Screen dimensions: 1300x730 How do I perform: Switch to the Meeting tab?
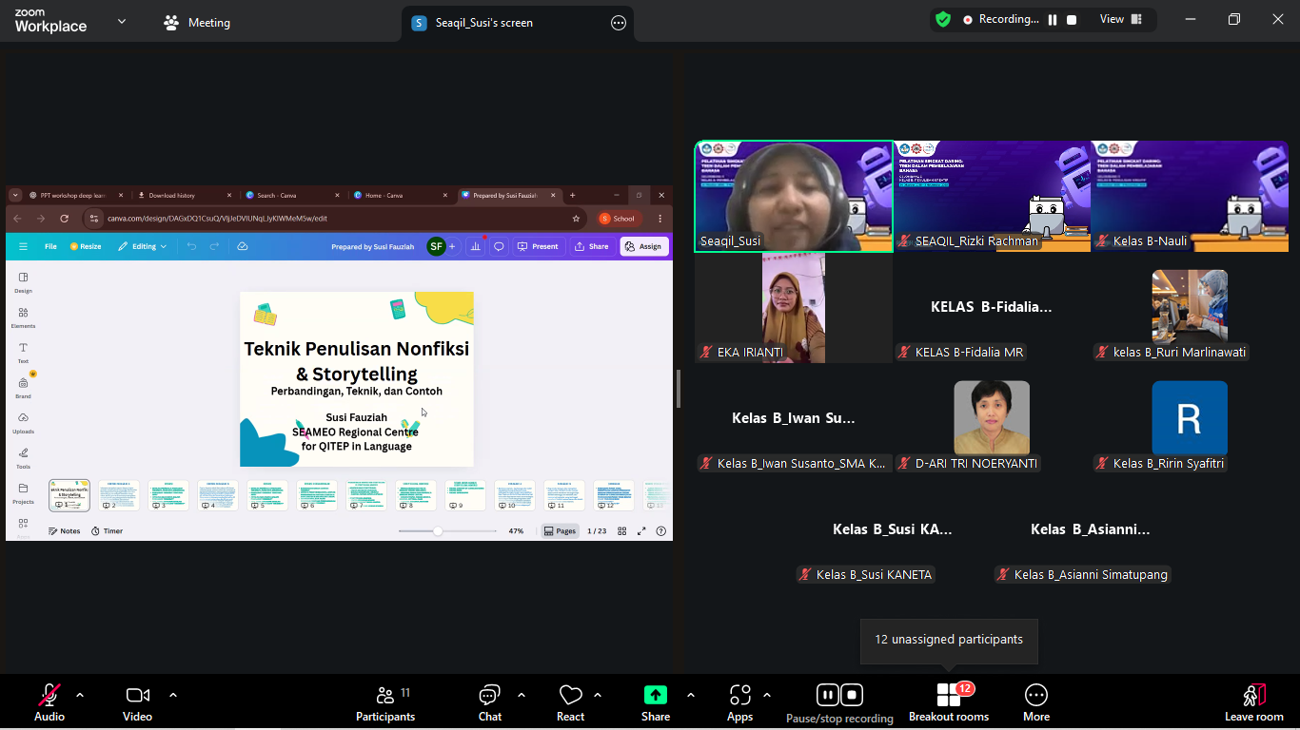197,23
